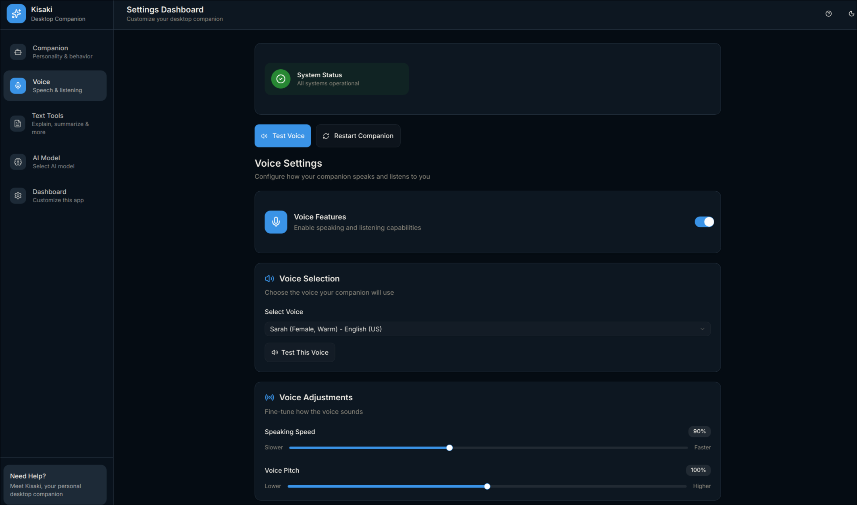Click the Companion robot sidebar icon
The width and height of the screenshot is (857, 505).
coord(18,52)
